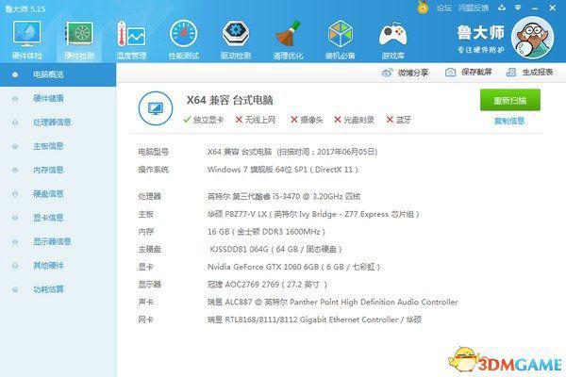
Task: Open 问题反馈 feedback link
Action: (474, 8)
